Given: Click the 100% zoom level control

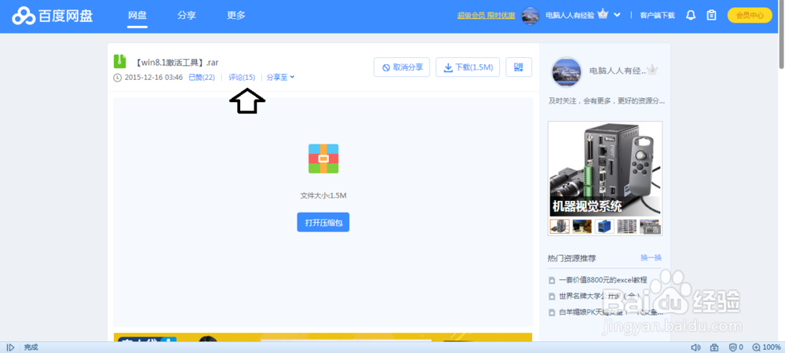Looking at the screenshot, I should 766,348.
